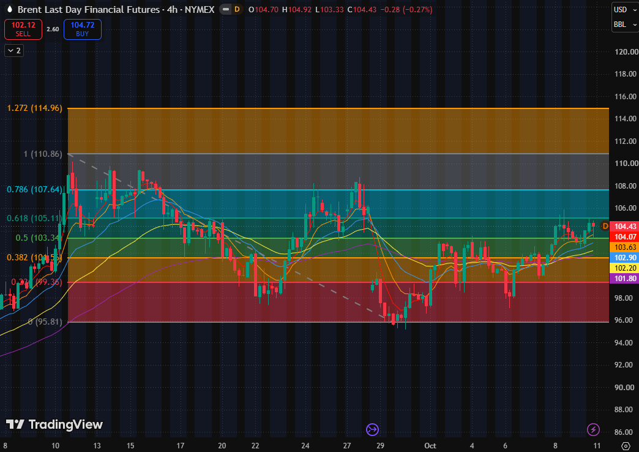The image size is (639, 452).
Task: Collapse the indicator legend showing 2
Action: 14,51
